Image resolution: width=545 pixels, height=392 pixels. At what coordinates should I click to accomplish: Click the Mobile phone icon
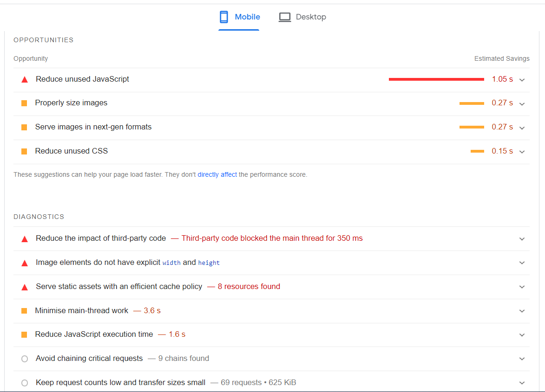224,17
